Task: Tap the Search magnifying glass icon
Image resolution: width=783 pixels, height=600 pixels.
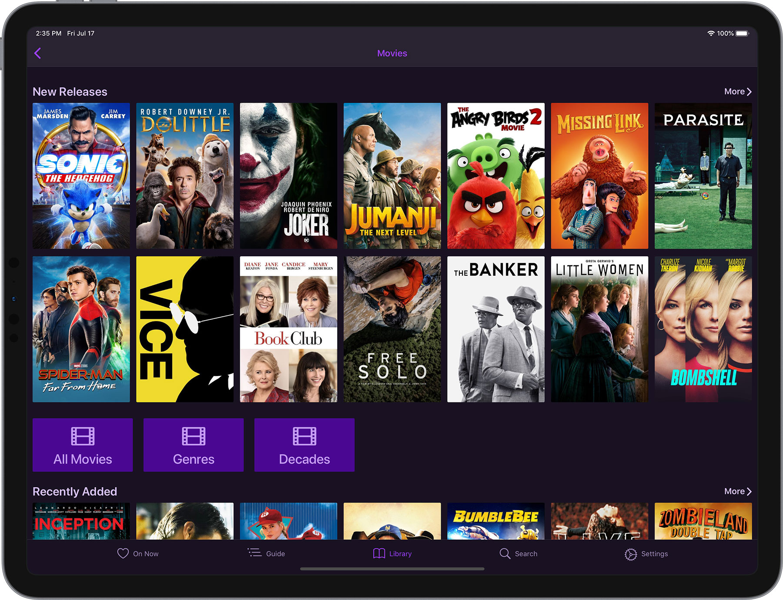Action: pos(504,553)
